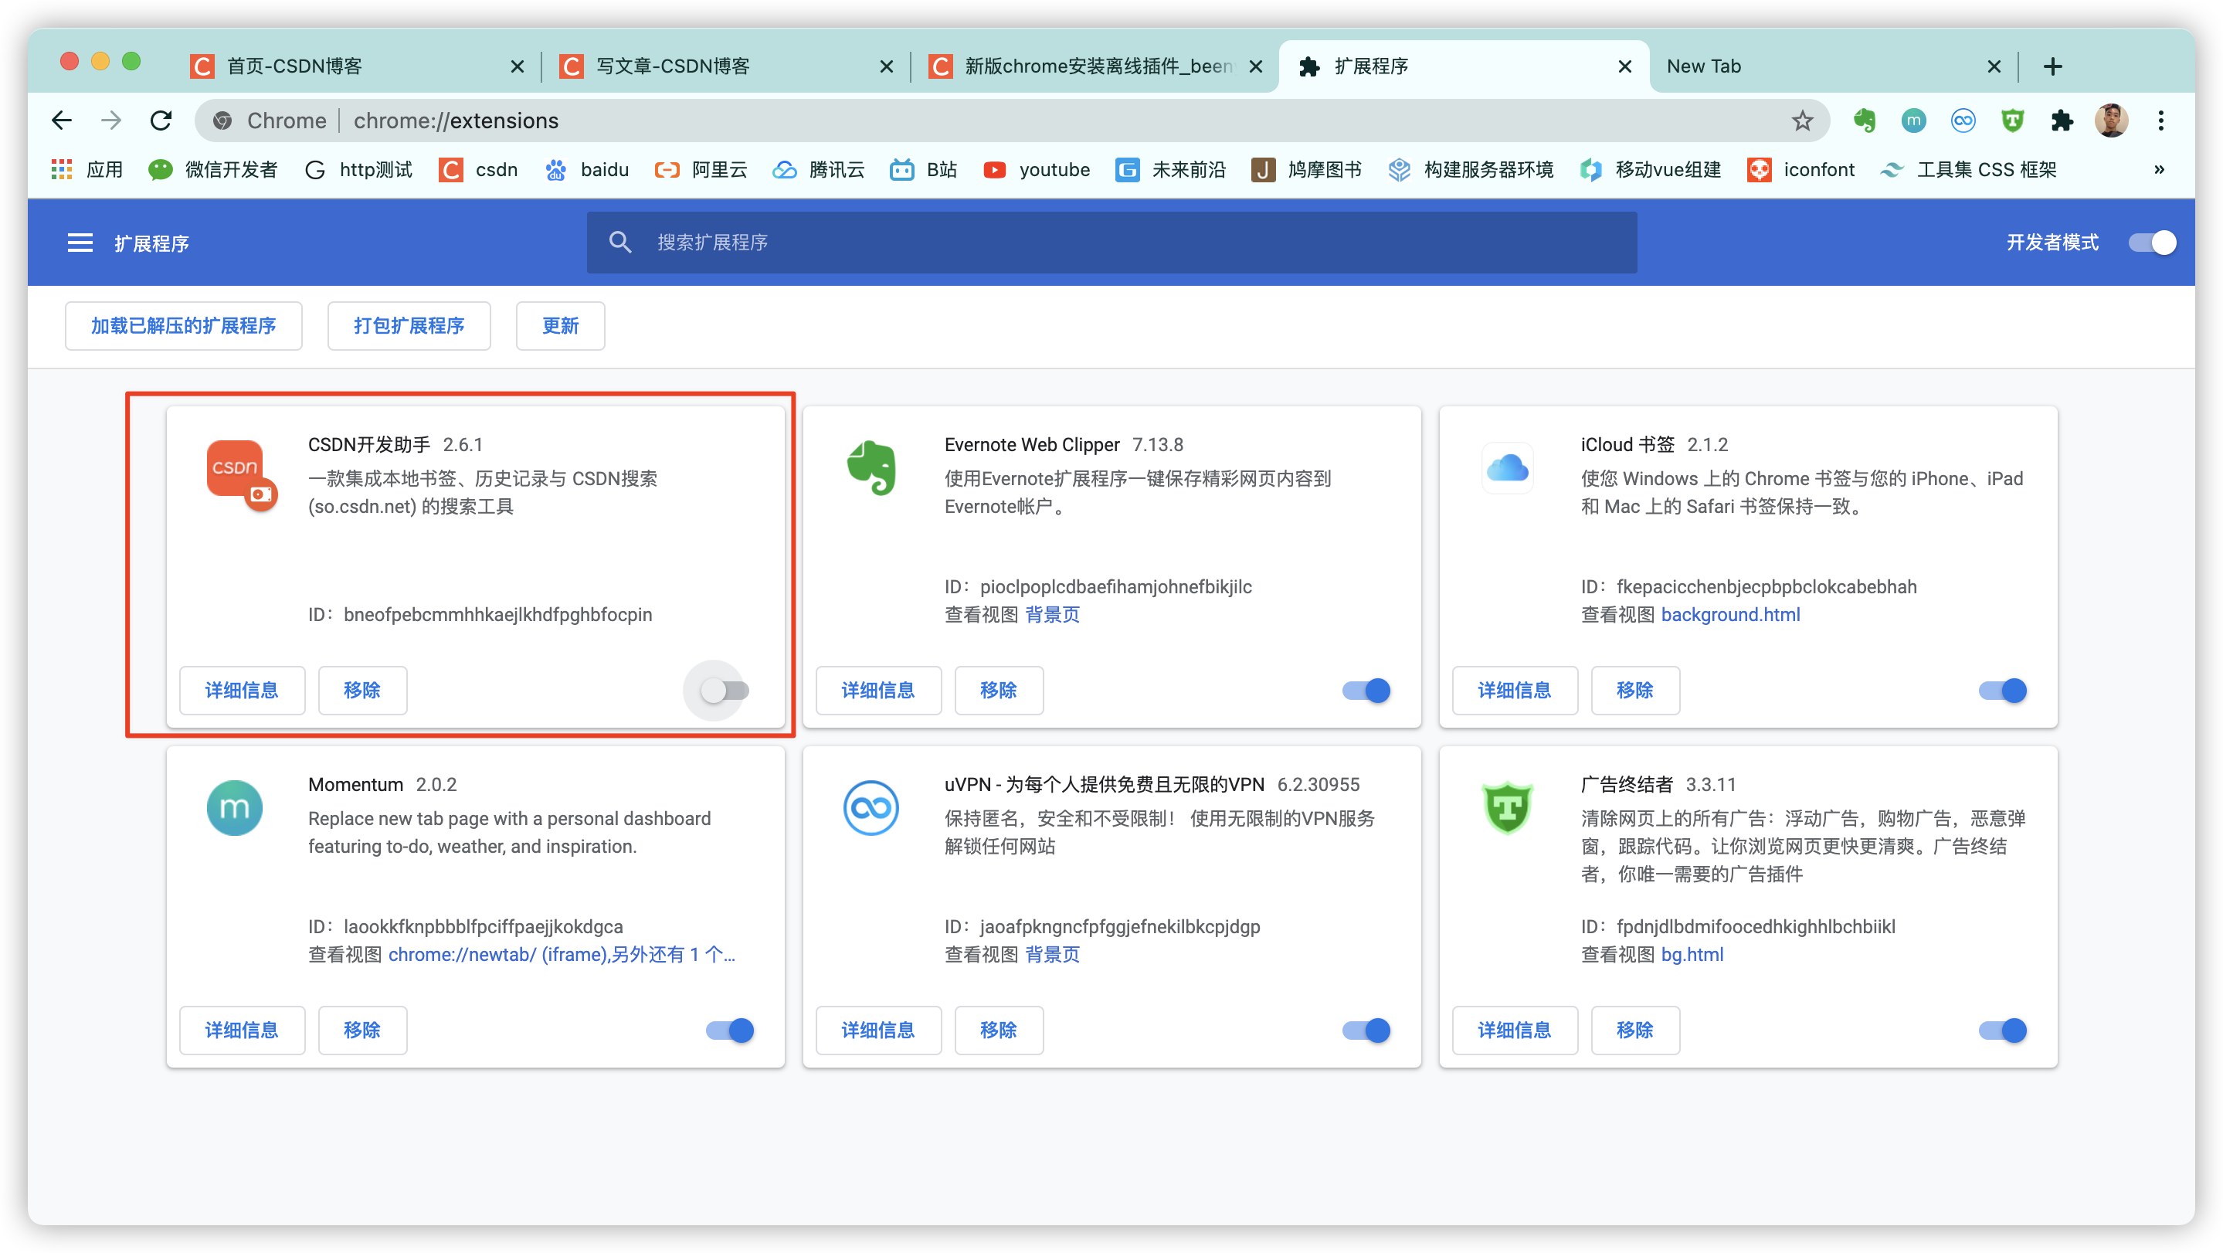Open the extensions hamburger menu
The image size is (2223, 1253).
(80, 243)
